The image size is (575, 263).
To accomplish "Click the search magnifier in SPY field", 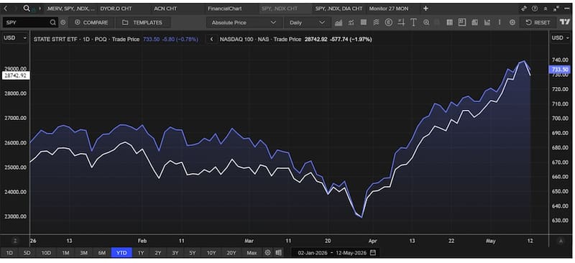I will [x=53, y=22].
